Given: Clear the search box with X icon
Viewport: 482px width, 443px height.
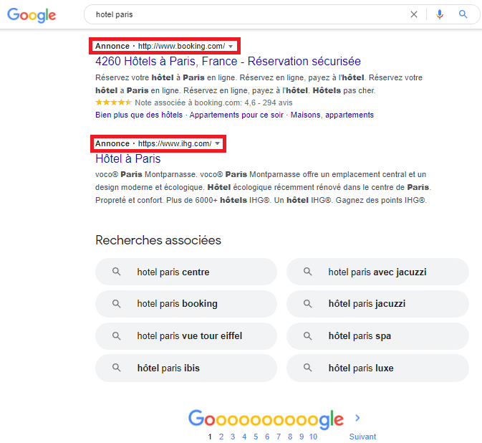Looking at the screenshot, I should (414, 14).
